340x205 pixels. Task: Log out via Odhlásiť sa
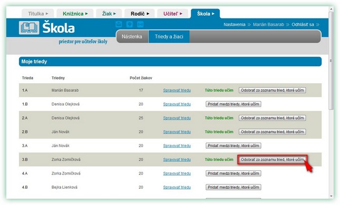[303, 24]
